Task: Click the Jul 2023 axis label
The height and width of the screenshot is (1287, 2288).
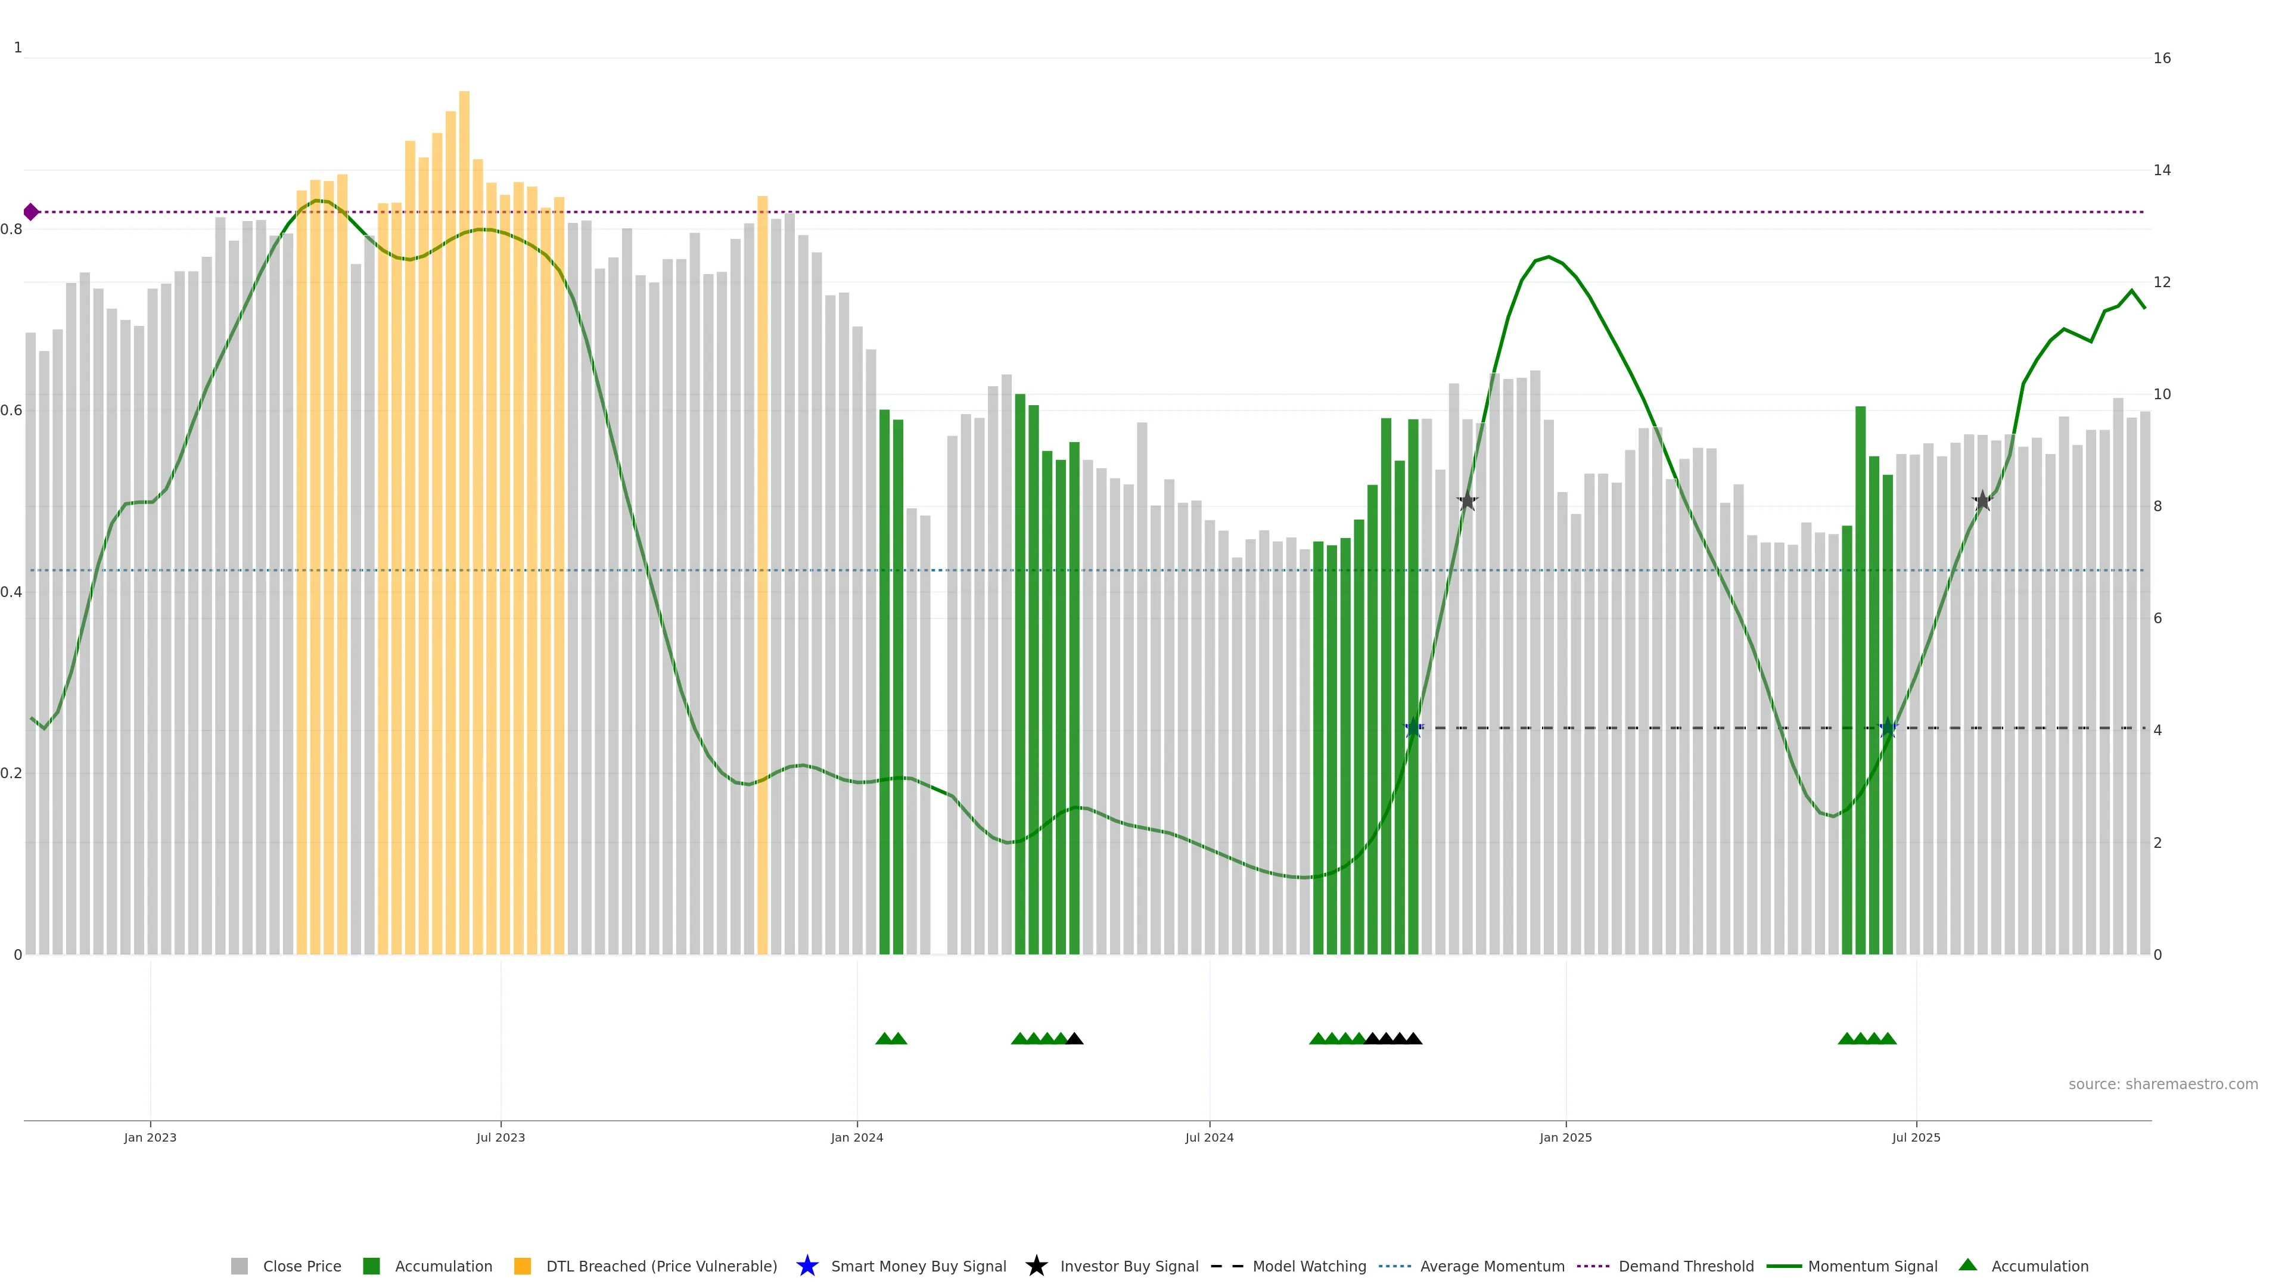Action: coord(500,1137)
